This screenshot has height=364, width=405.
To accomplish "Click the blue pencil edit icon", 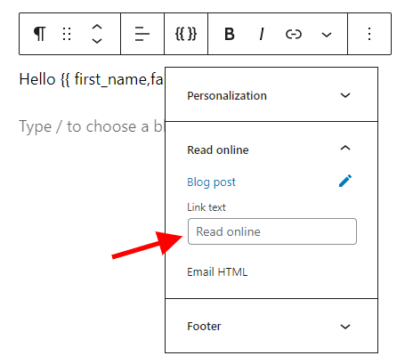I will tap(345, 181).
